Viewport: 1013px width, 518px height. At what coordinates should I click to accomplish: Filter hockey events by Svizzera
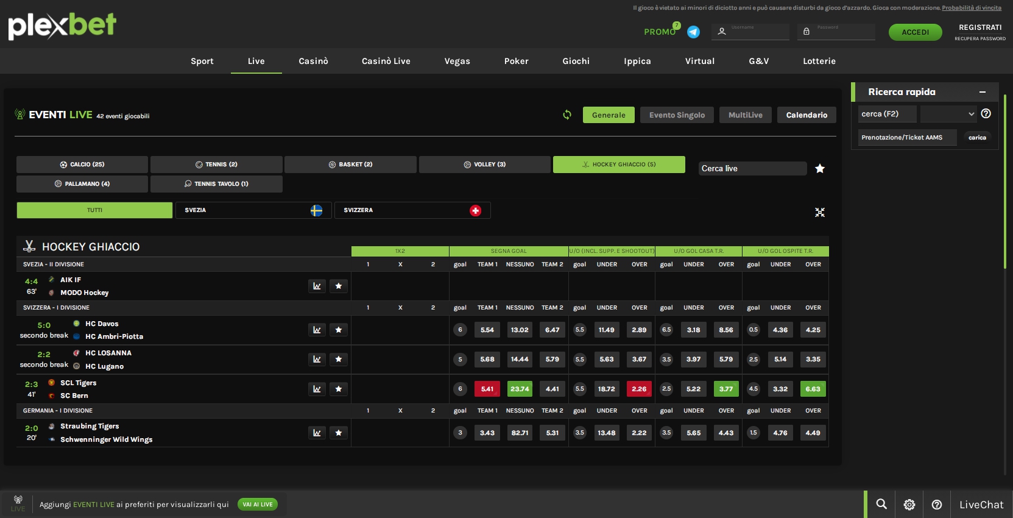tap(412, 210)
